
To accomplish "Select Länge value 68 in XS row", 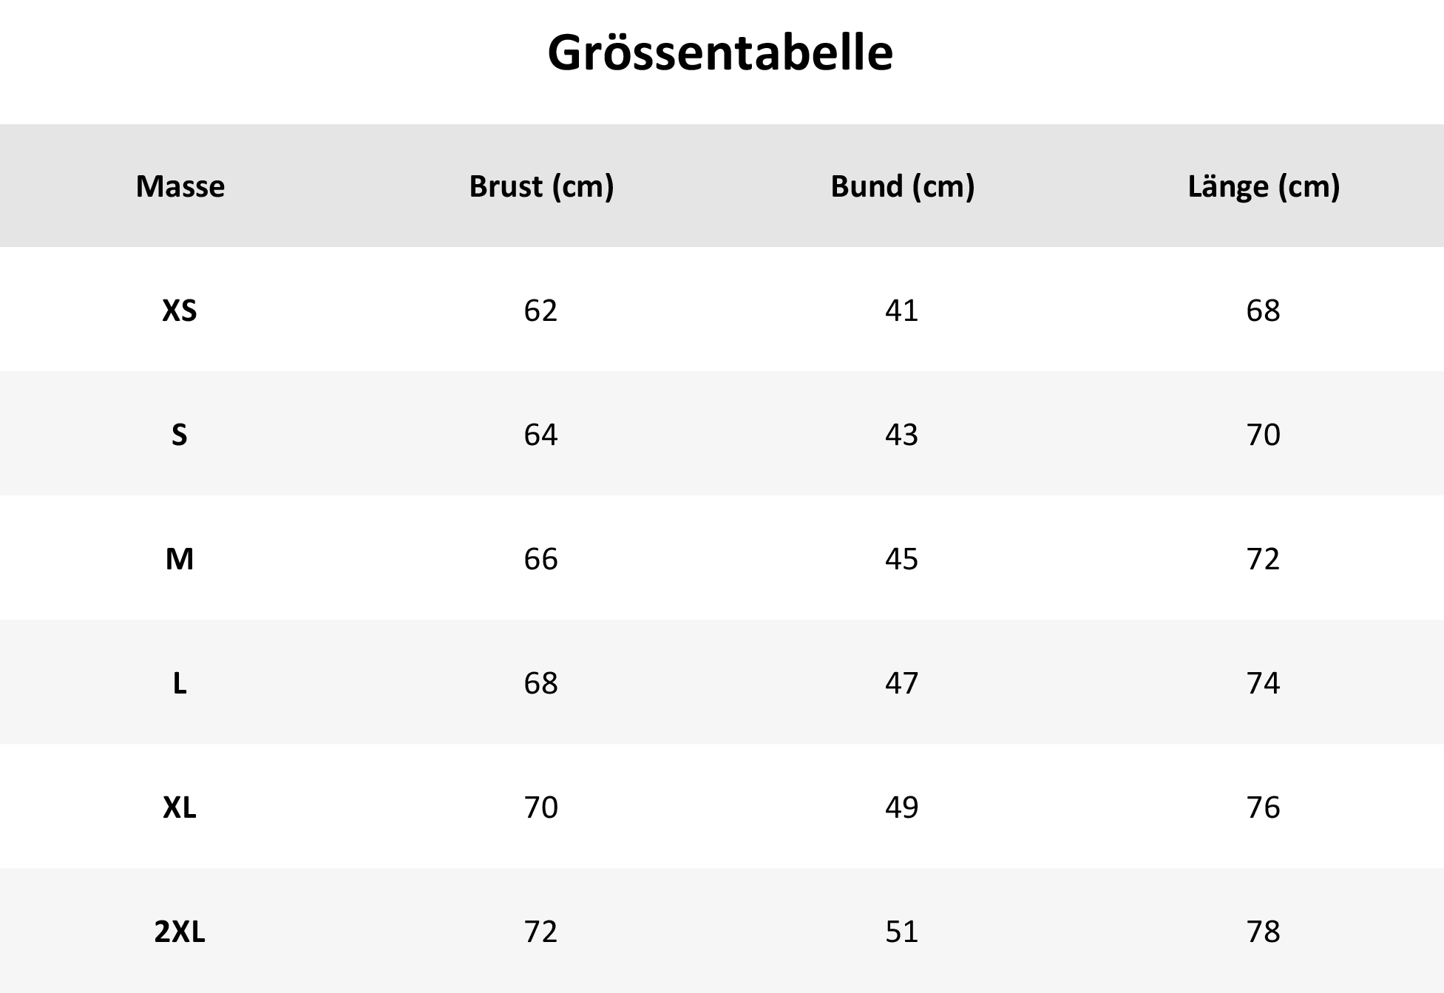I will (x=1263, y=311).
